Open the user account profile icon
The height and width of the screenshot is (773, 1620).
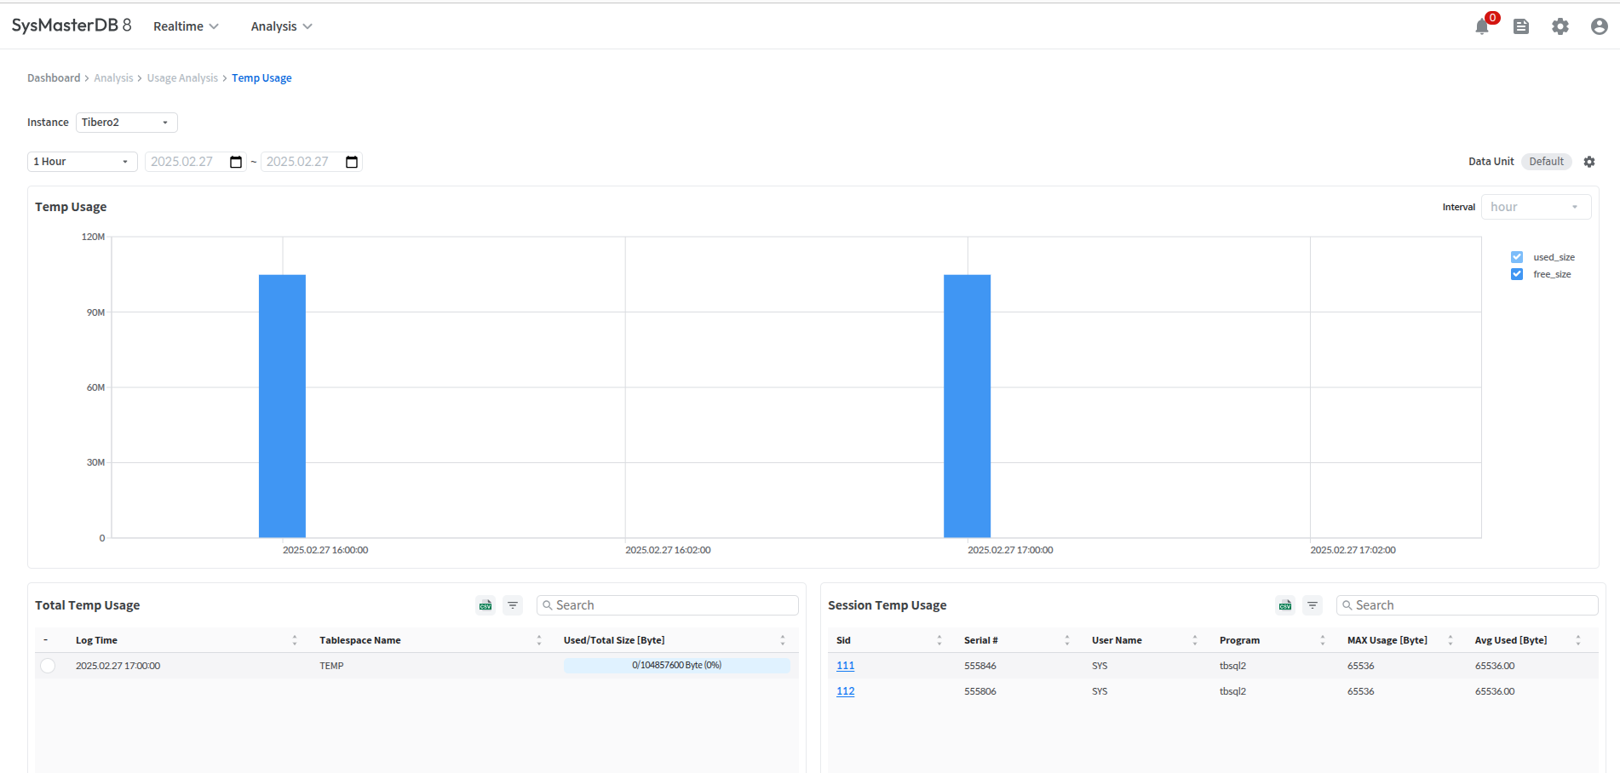1600,26
